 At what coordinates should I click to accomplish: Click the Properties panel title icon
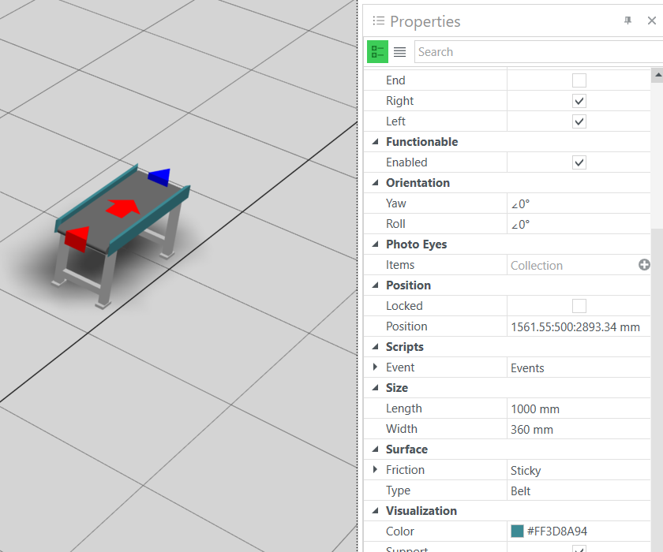tap(378, 21)
